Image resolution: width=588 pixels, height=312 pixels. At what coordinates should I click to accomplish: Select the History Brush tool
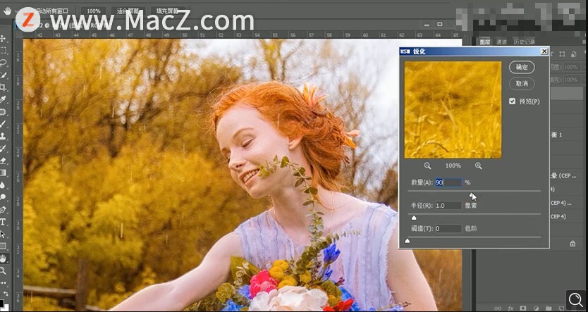point(3,149)
